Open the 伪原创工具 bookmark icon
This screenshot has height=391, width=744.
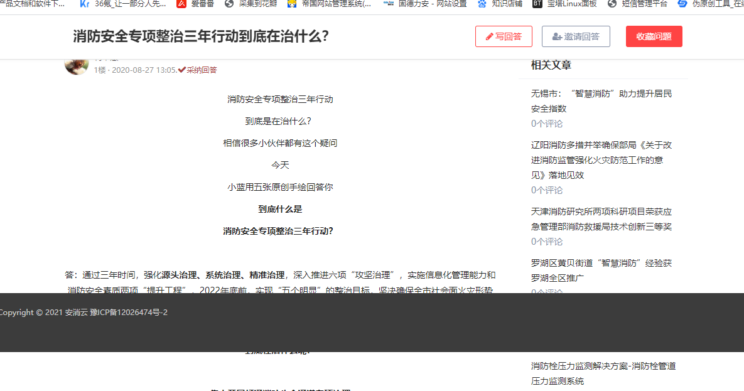pos(682,4)
